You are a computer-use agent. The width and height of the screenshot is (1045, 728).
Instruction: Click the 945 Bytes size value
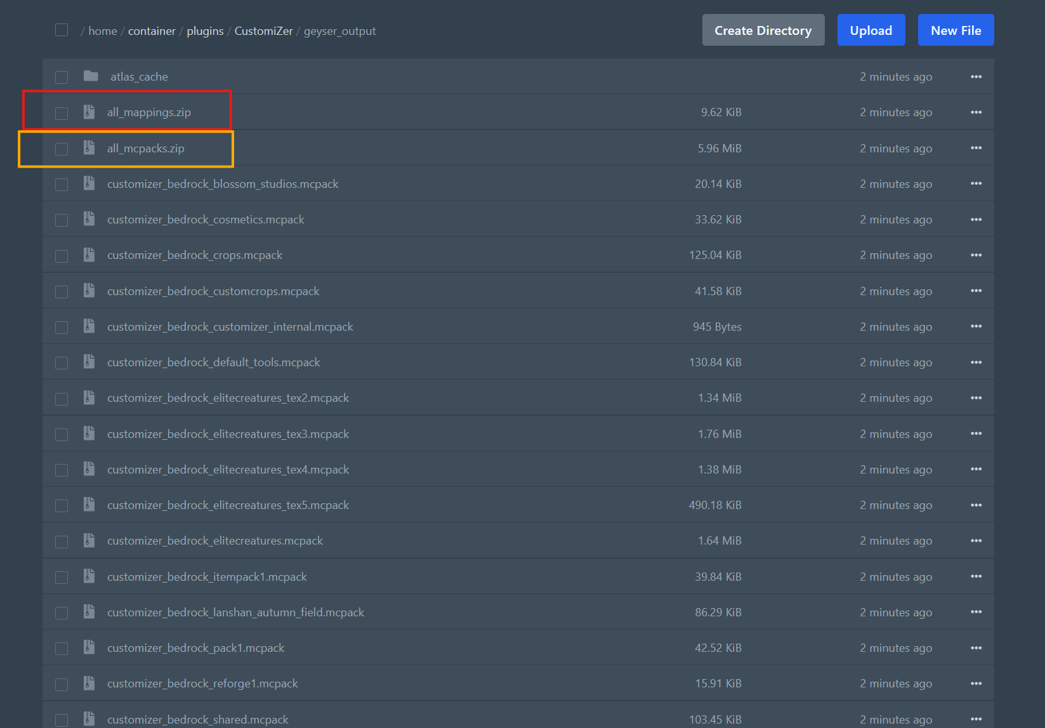(717, 326)
